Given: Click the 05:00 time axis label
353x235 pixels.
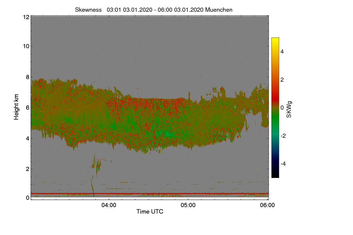Looking at the screenshot, I should coord(188,205).
